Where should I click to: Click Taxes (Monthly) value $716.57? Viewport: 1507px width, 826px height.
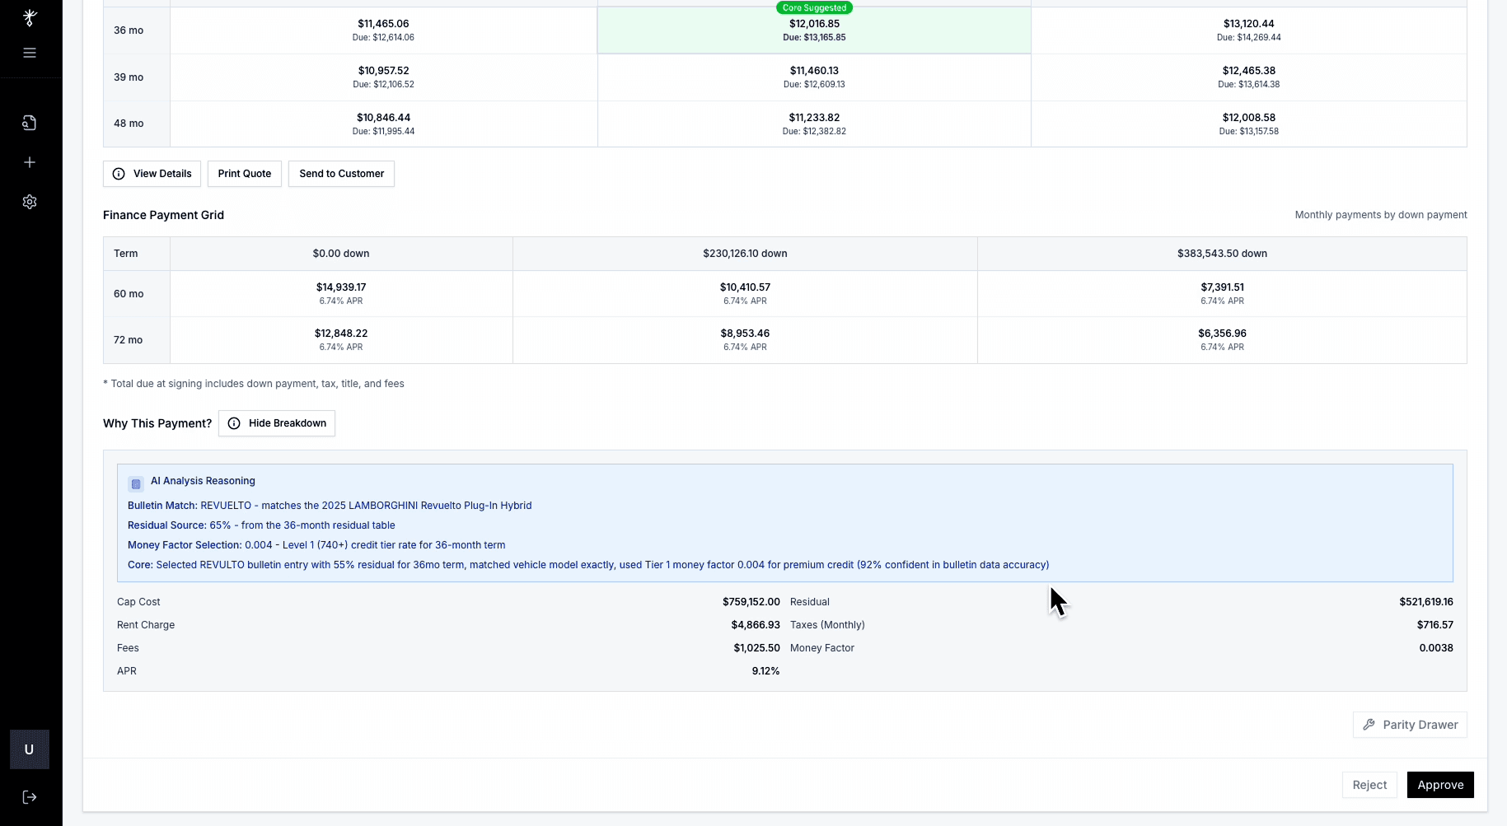(x=1434, y=625)
